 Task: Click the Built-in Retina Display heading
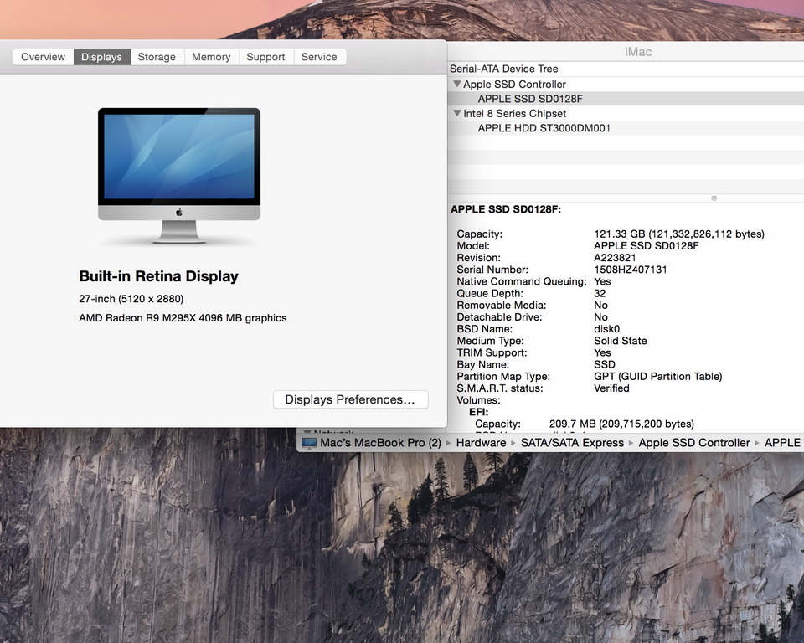(158, 276)
